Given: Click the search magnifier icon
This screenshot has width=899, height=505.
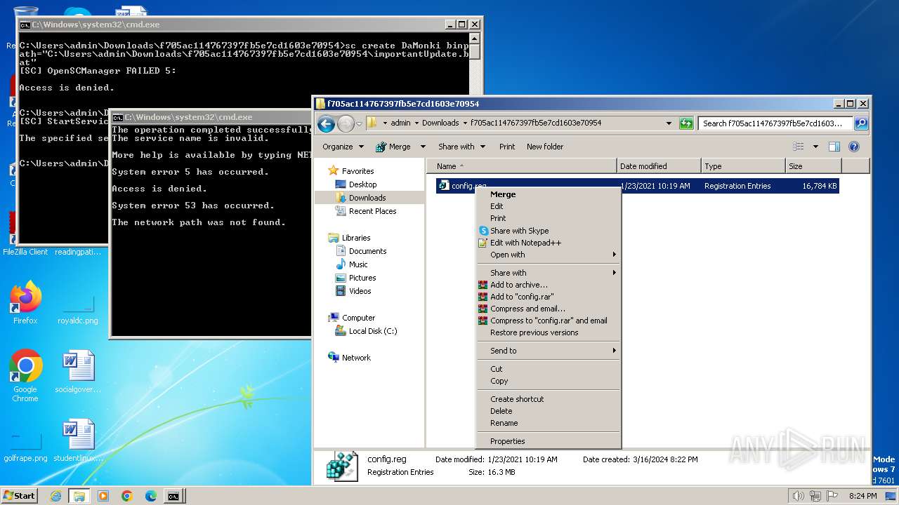Looking at the screenshot, I should click(861, 123).
